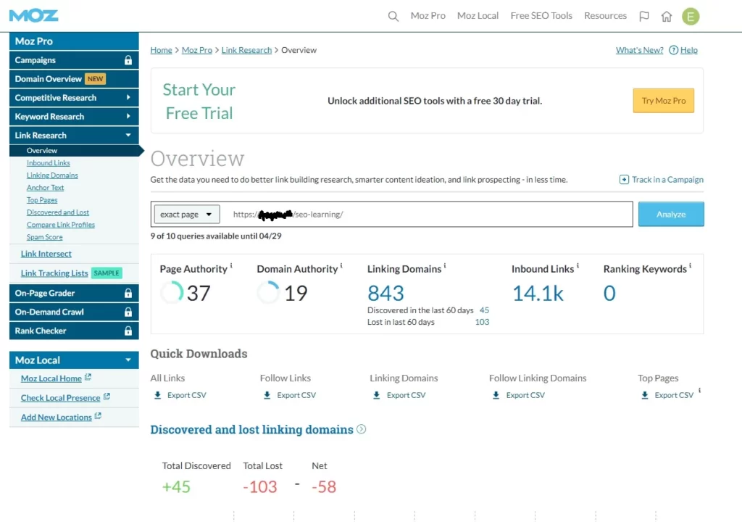Go to home via house icon
Image resolution: width=742 pixels, height=522 pixels.
point(667,17)
